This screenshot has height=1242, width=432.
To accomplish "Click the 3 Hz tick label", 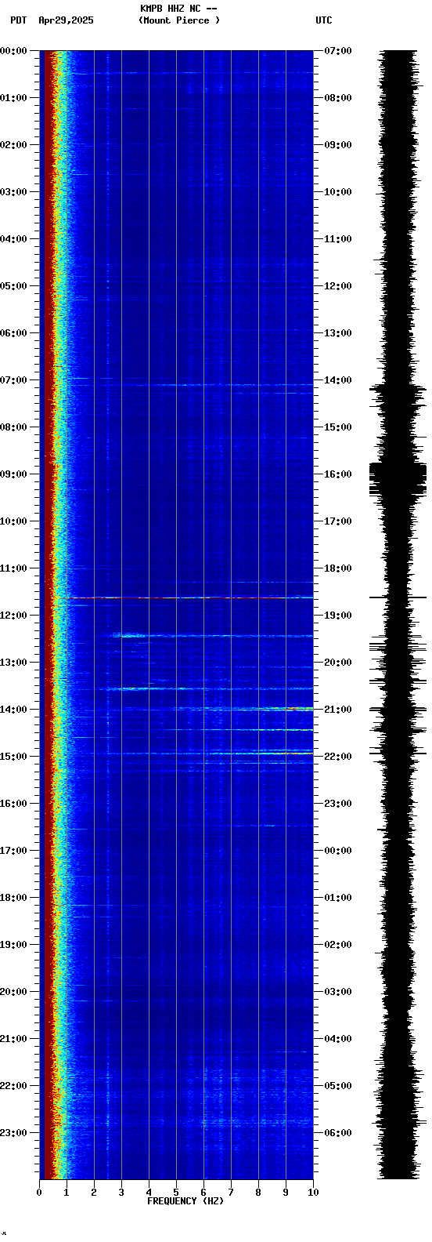I will (121, 1193).
